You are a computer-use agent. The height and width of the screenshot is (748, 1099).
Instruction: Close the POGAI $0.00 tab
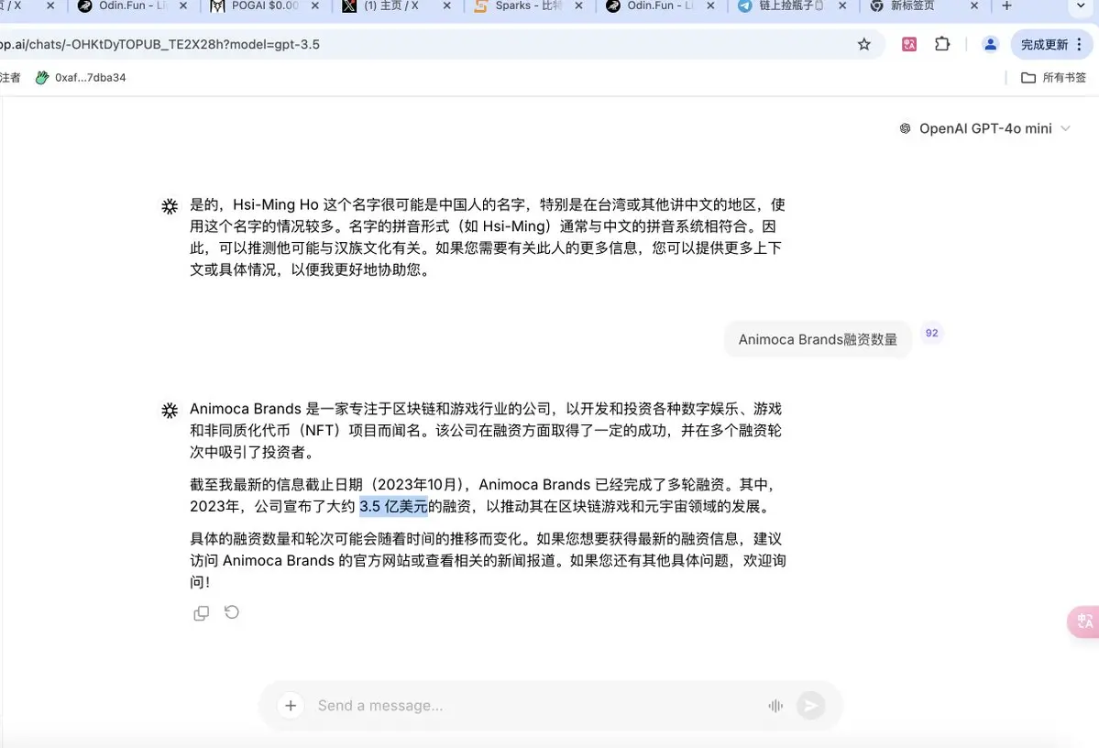point(315,6)
